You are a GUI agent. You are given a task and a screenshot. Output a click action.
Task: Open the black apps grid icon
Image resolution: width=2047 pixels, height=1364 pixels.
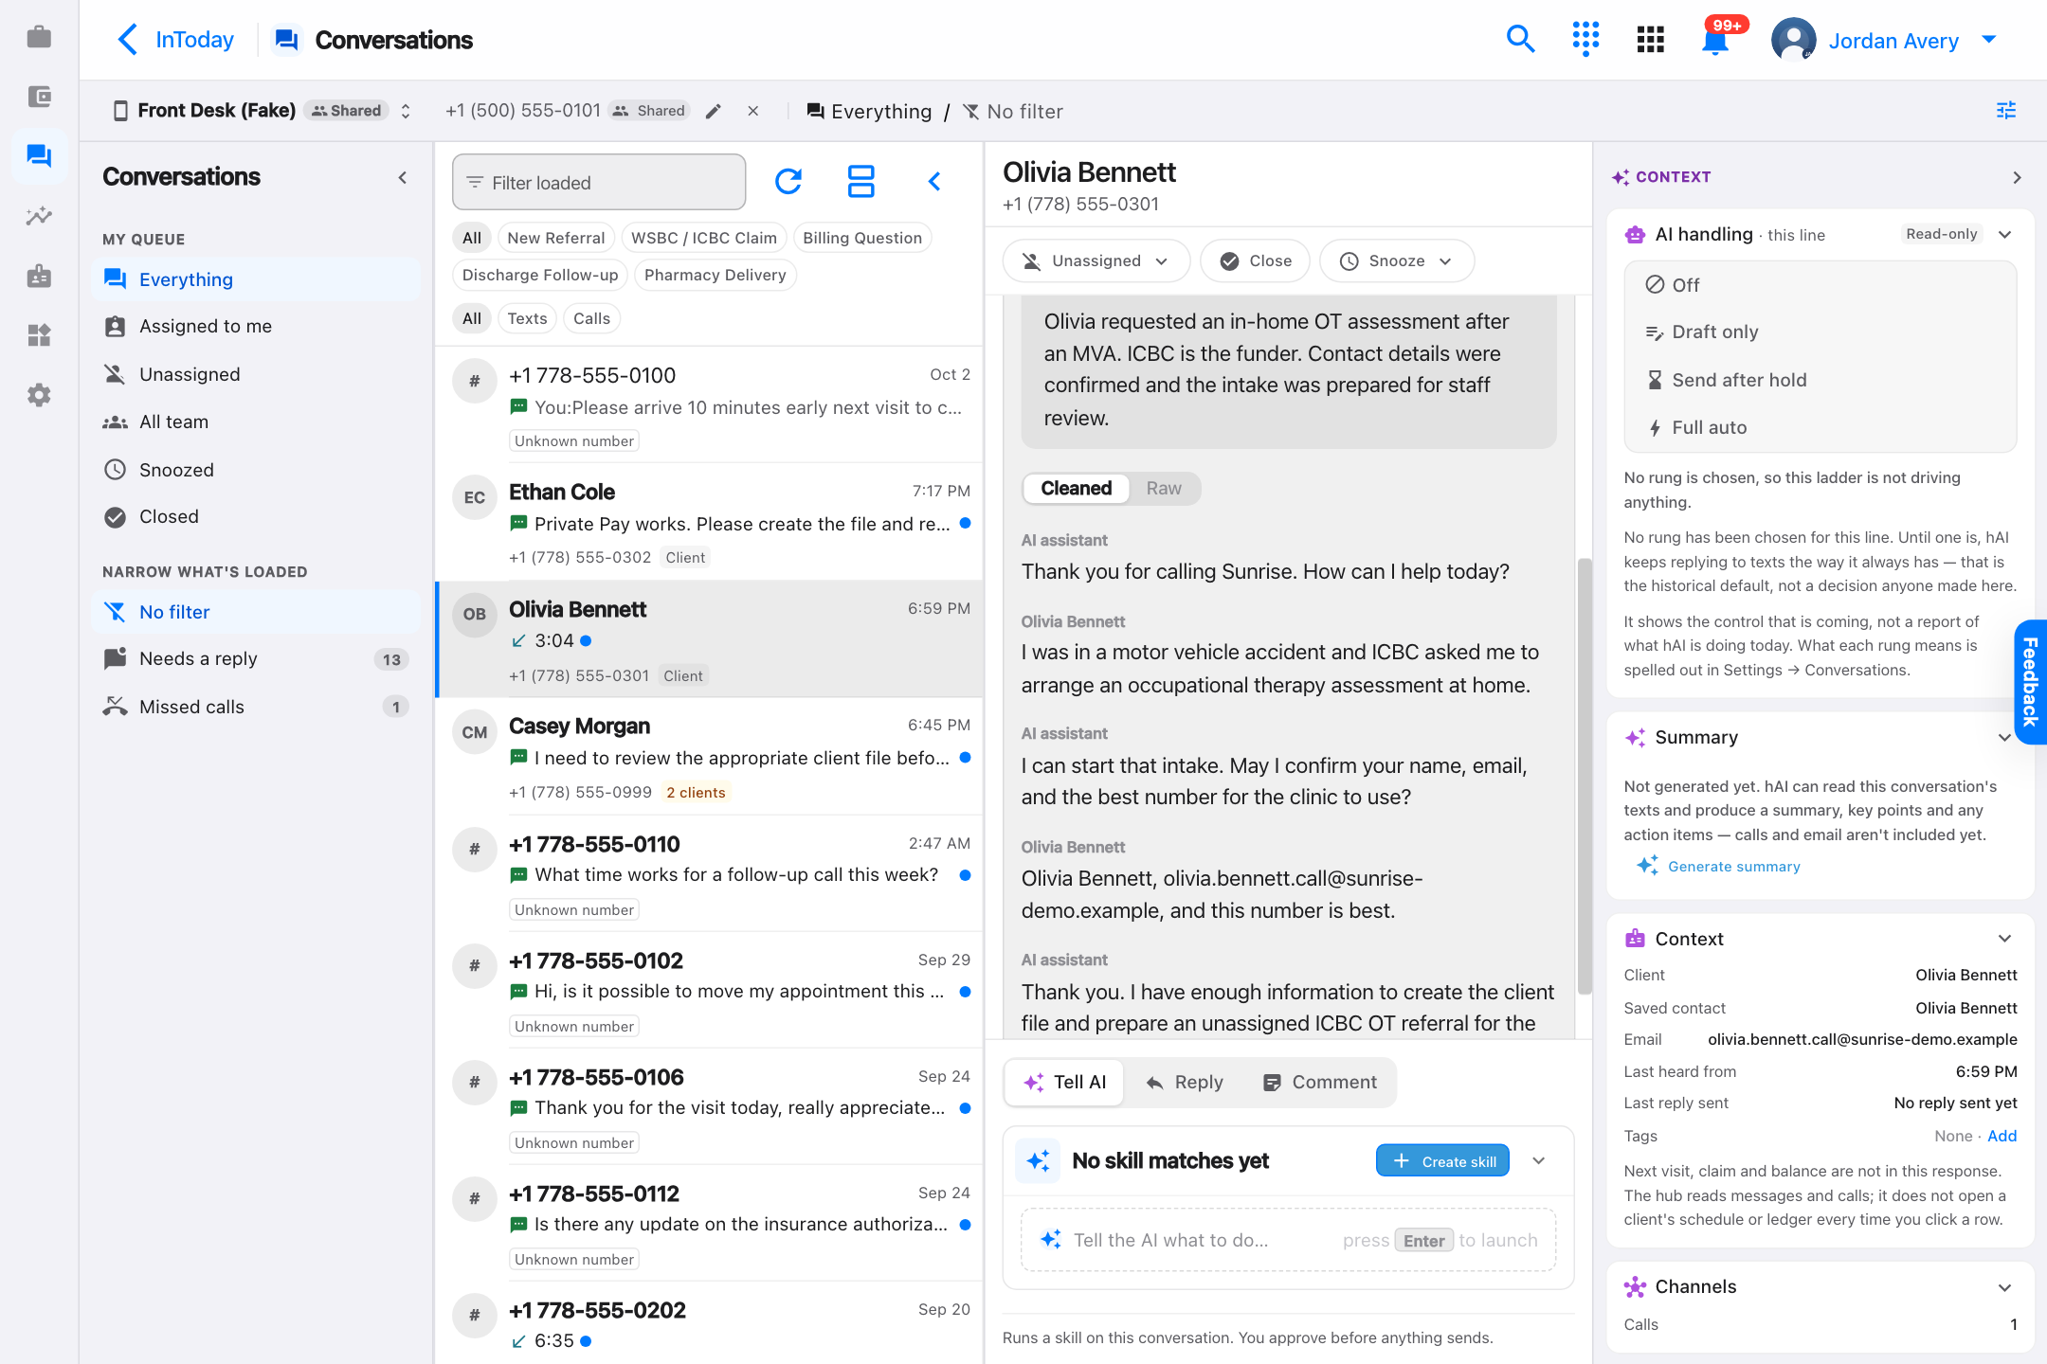[x=1650, y=39]
